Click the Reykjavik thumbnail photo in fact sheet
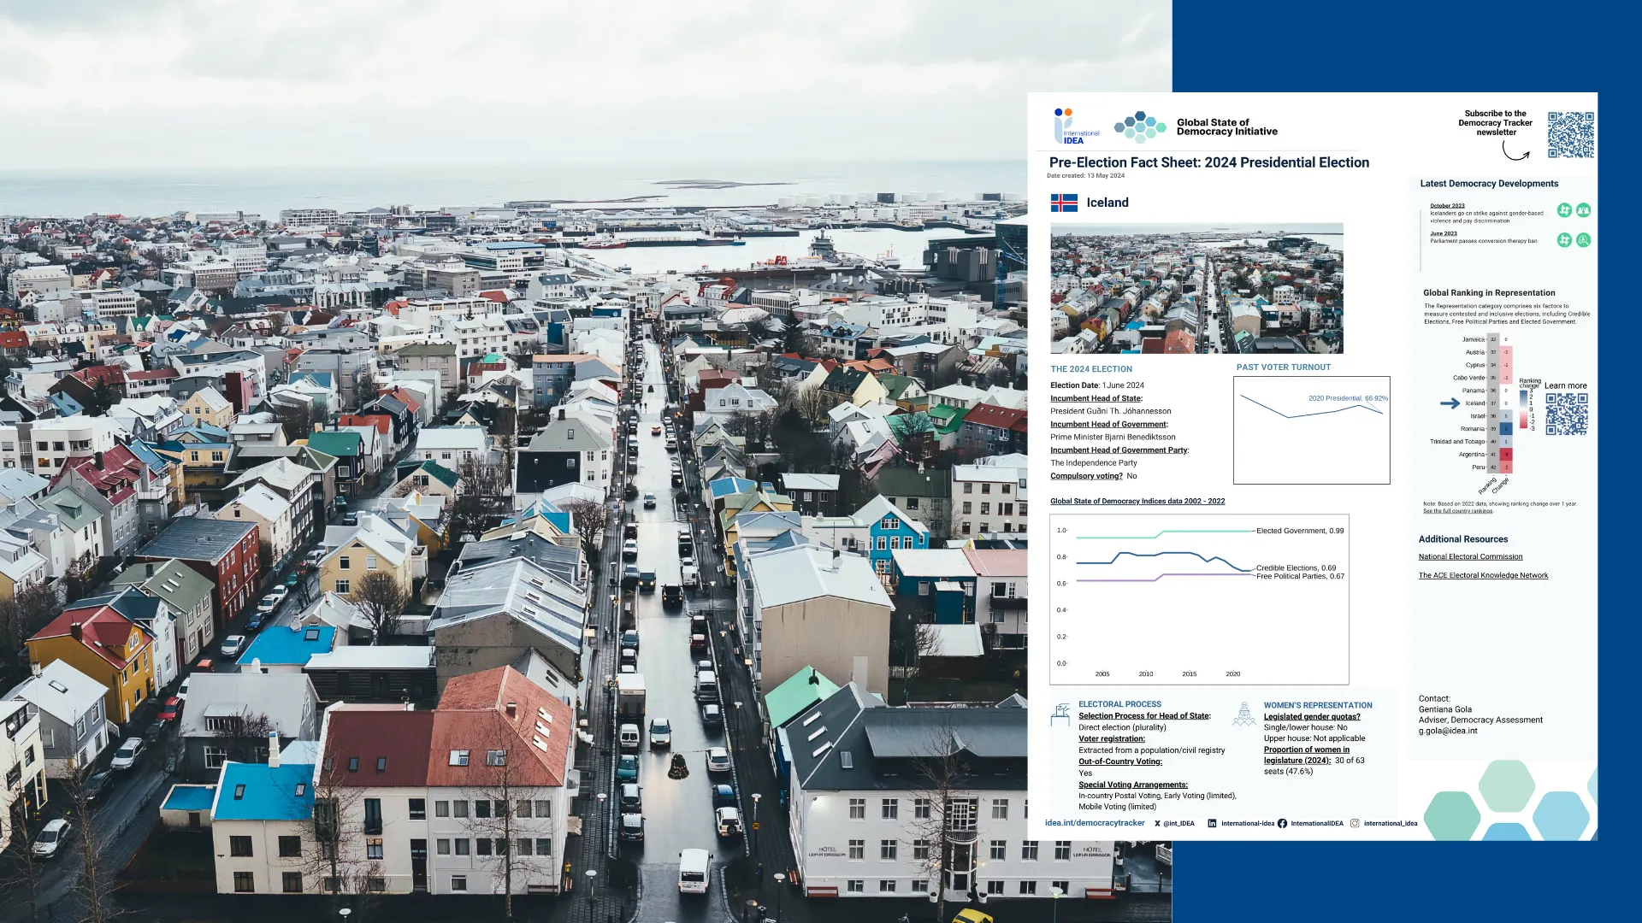This screenshot has height=923, width=1642. click(1196, 289)
